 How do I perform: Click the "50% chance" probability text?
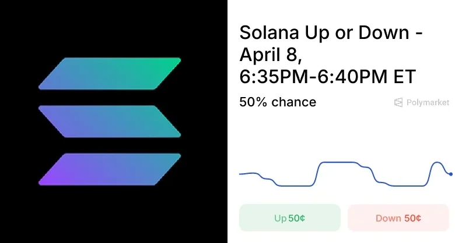click(278, 102)
